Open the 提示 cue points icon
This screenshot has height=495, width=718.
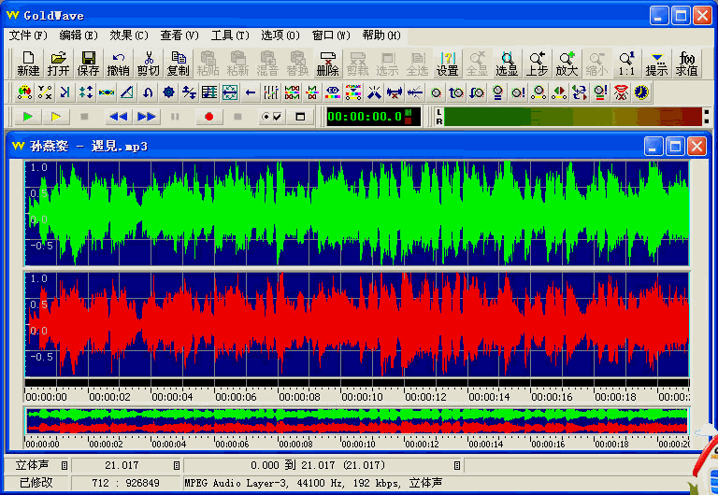(656, 64)
